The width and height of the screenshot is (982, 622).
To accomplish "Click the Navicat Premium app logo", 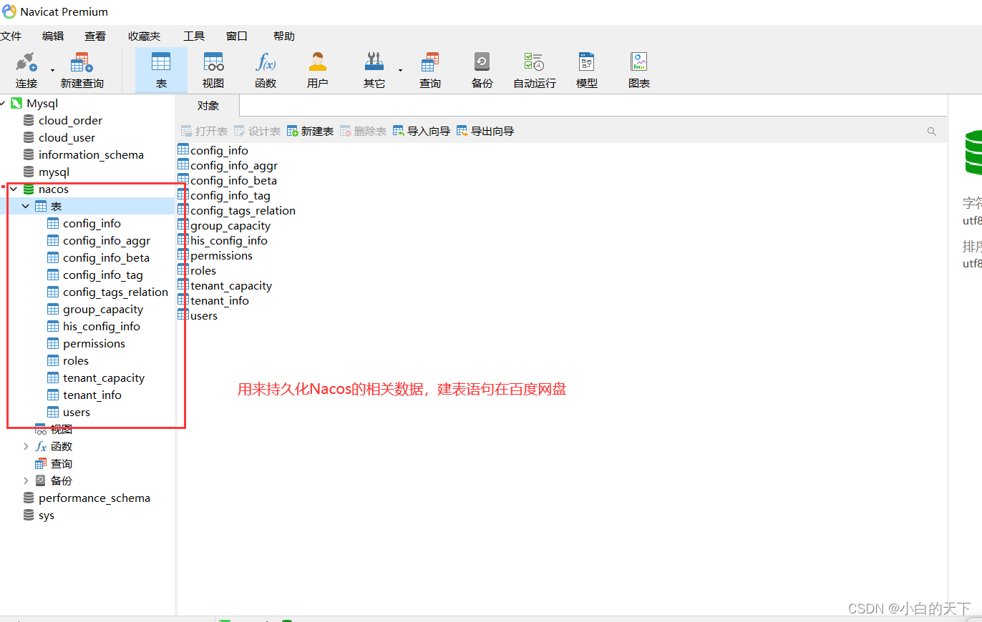I will click(9, 11).
